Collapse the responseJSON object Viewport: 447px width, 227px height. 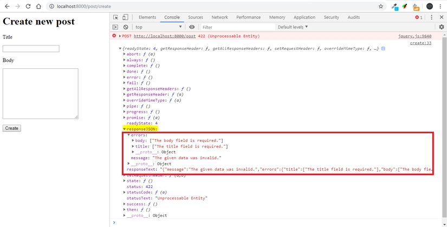coord(124,129)
